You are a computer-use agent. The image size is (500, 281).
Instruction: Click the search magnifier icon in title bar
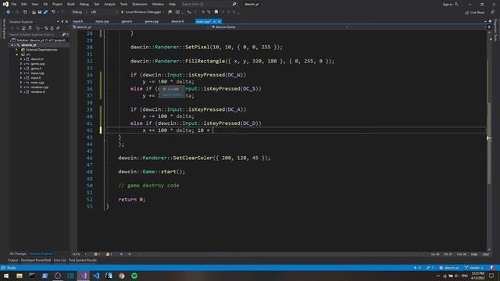coord(234,4)
